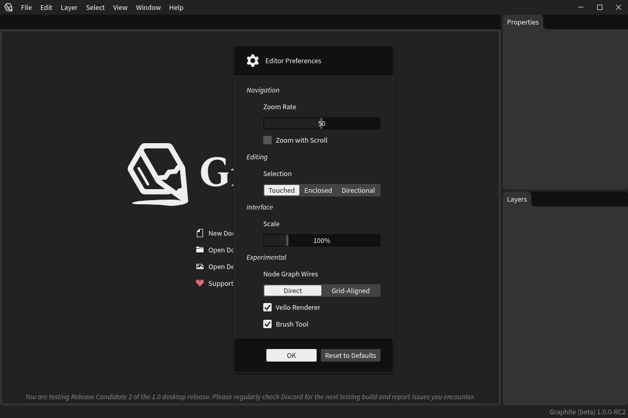Viewport: 628px width, 418px height.
Task: Select Touched selection mode
Action: point(282,190)
